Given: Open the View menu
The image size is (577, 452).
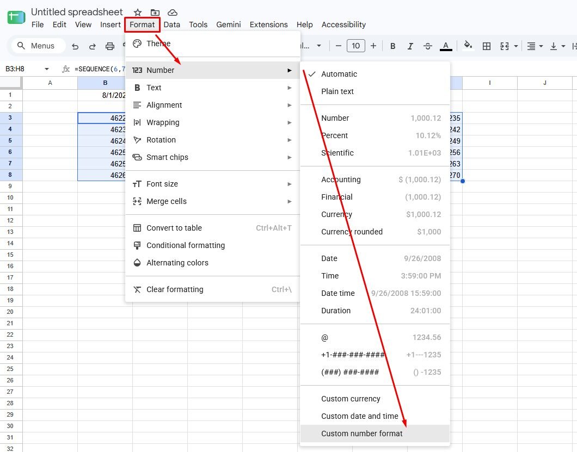Looking at the screenshot, I should point(83,24).
